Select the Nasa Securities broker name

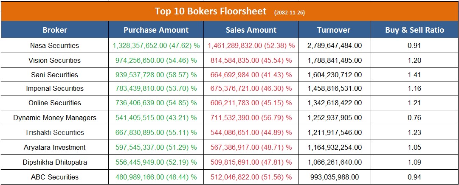(54, 45)
